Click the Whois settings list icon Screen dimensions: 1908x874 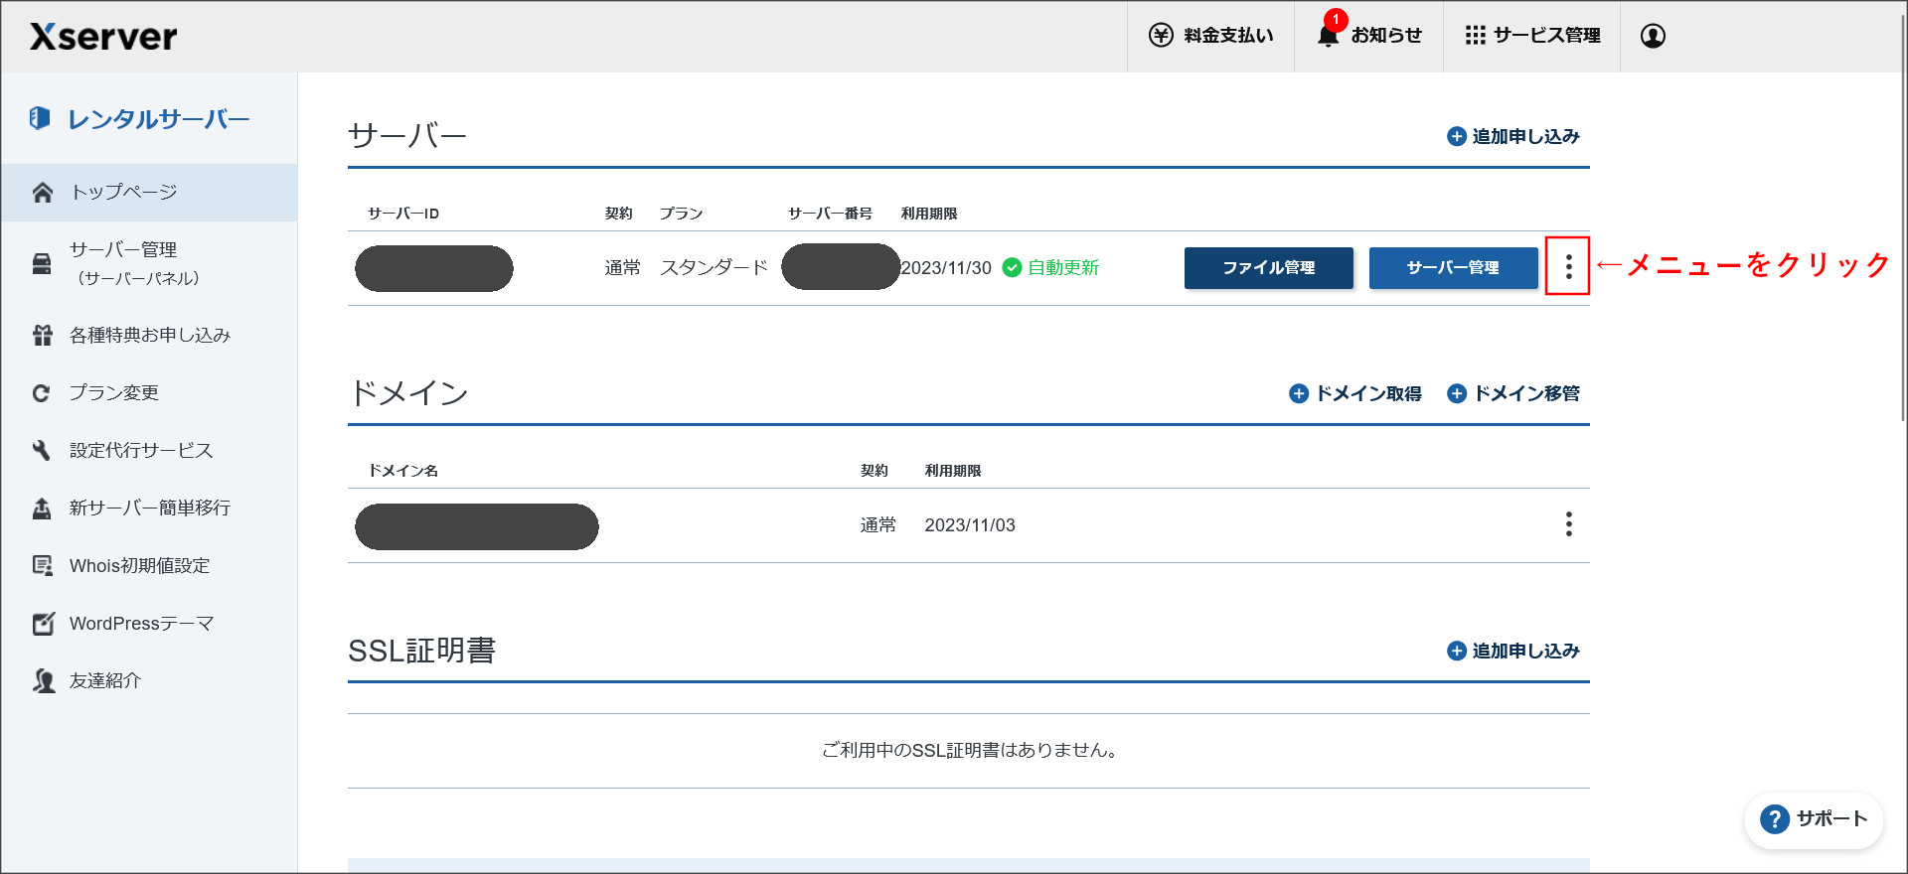[42, 566]
